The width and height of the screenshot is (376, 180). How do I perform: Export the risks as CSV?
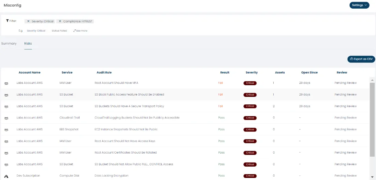tap(361, 59)
